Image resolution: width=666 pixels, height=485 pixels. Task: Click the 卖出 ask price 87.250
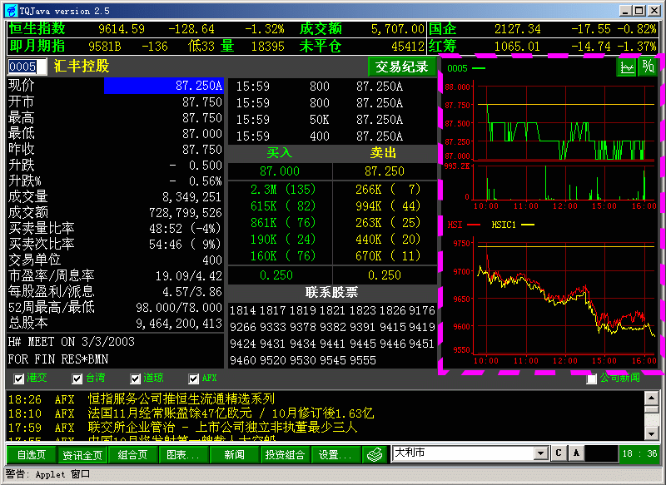coord(385,171)
